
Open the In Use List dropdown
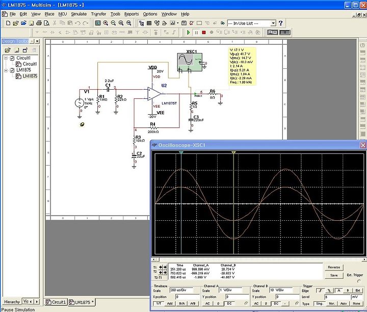tap(273, 23)
